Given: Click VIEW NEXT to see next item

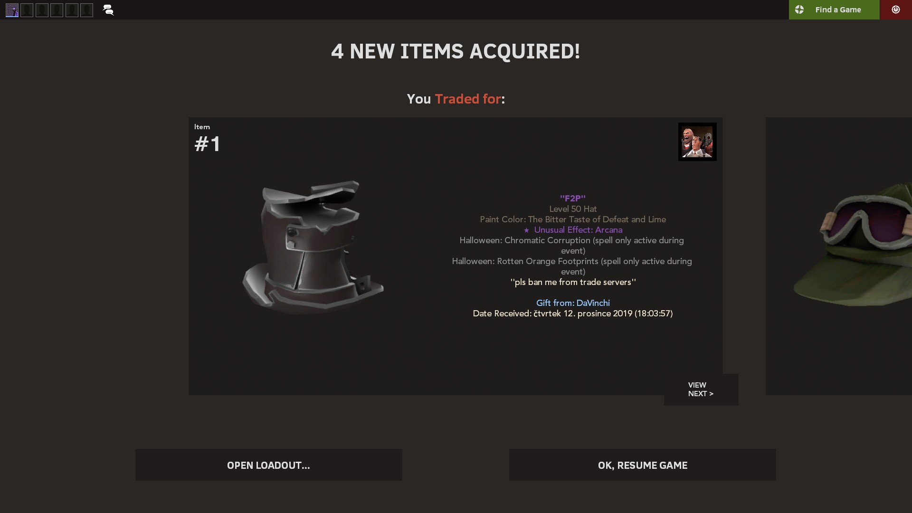Looking at the screenshot, I should click(x=701, y=389).
